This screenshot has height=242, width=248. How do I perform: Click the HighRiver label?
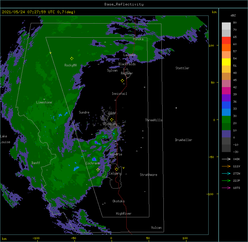click(124, 214)
